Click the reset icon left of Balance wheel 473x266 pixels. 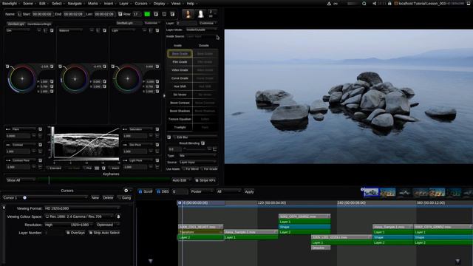click(x=60, y=66)
